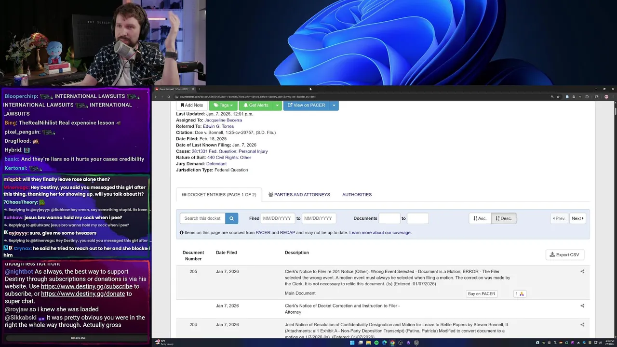Image resolution: width=617 pixels, height=347 pixels.
Task: Open the RECAP source link
Action: [287, 233]
